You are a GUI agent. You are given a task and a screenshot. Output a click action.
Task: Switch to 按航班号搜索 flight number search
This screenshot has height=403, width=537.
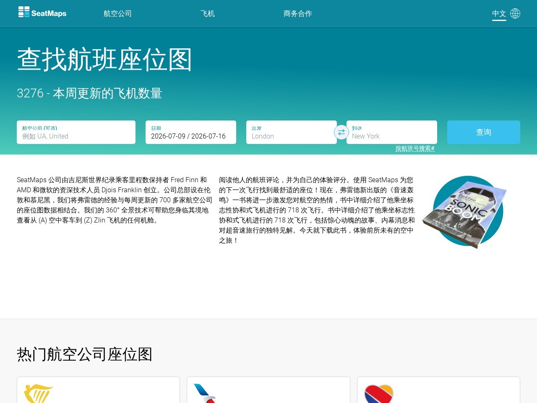pyautogui.click(x=415, y=149)
